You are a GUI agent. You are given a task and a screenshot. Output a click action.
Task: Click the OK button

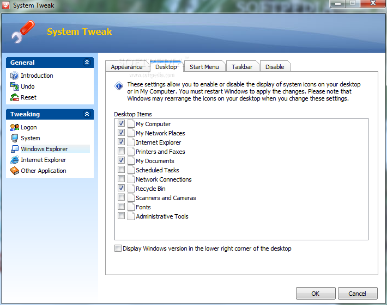pos(316,294)
